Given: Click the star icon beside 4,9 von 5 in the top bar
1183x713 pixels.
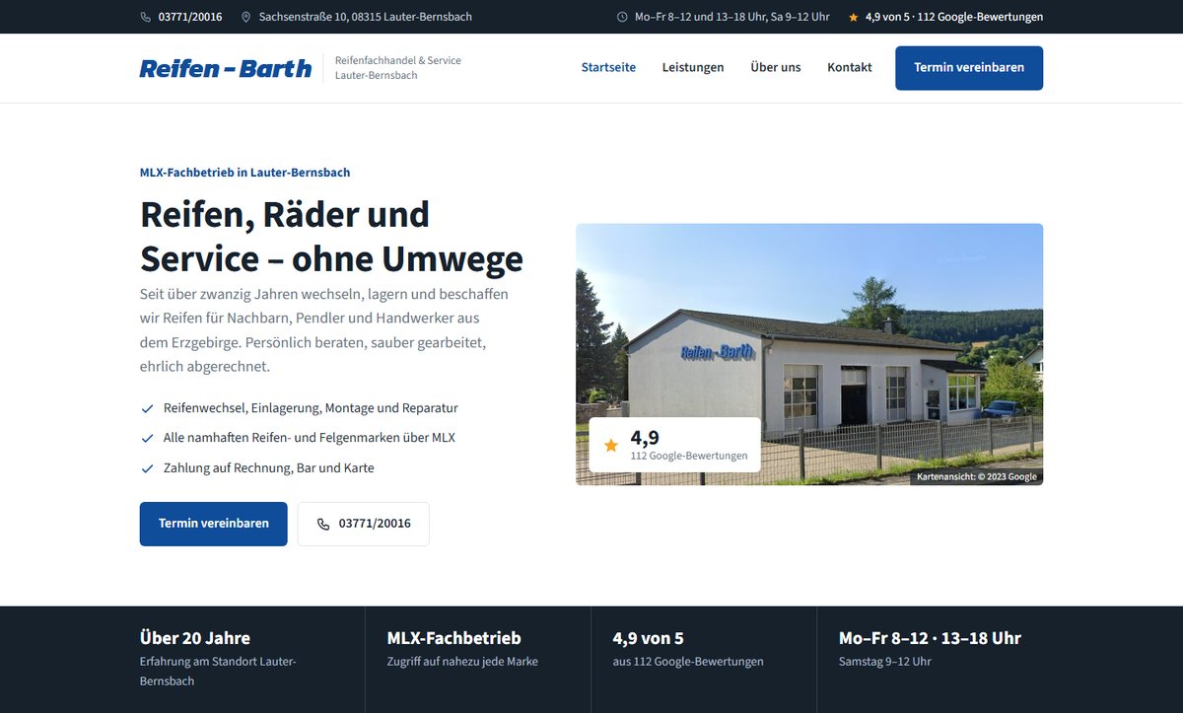Looking at the screenshot, I should coord(854,17).
